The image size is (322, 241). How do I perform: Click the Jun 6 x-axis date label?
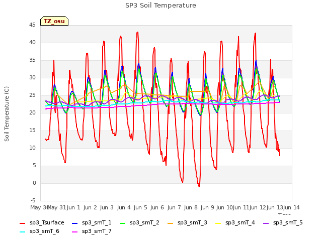[x=157, y=207]
